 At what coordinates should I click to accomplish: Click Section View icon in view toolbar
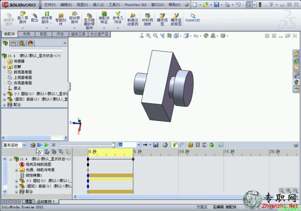(x=169, y=36)
